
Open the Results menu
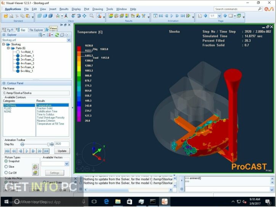click(x=64, y=9)
